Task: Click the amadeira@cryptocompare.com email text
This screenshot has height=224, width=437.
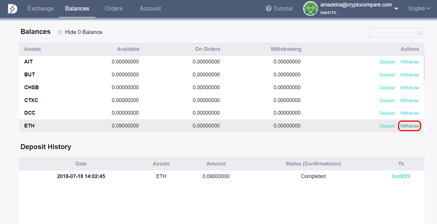Action: (x=356, y=5)
